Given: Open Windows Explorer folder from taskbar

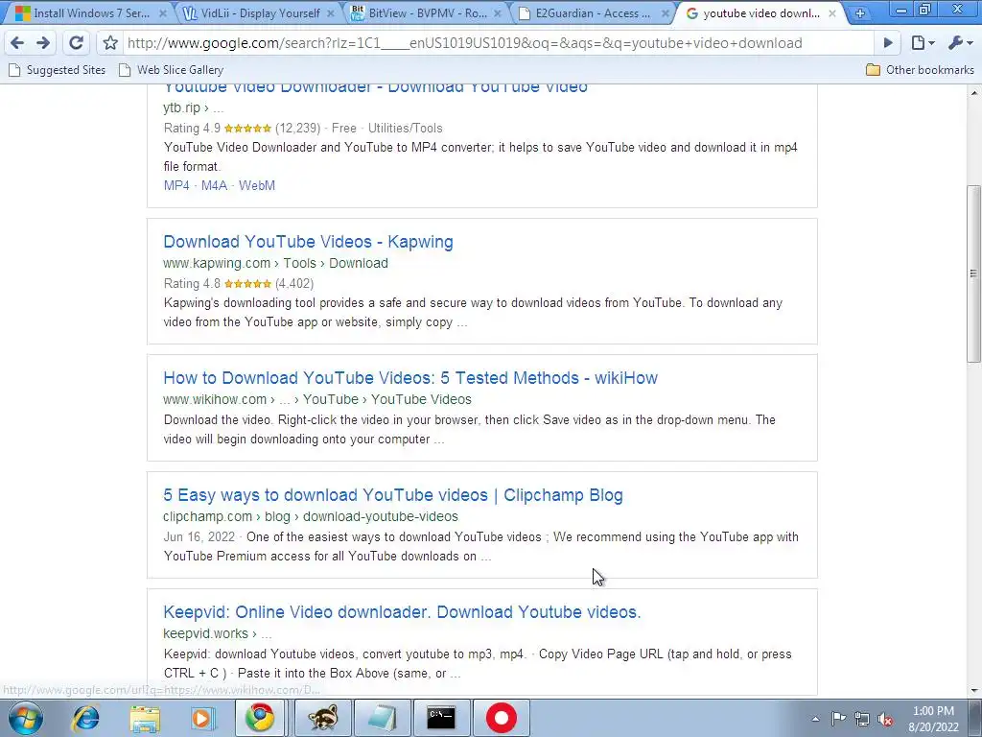Looking at the screenshot, I should click(x=145, y=718).
